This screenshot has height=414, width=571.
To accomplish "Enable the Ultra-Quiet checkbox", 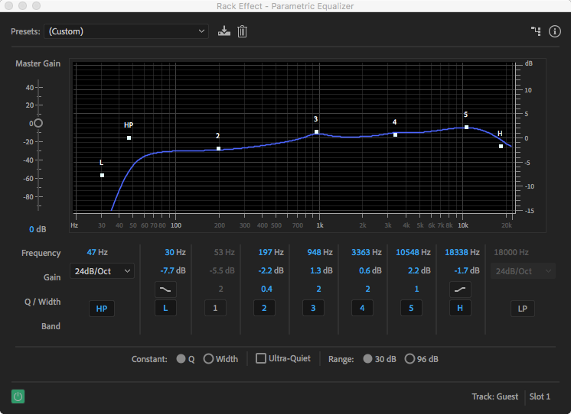I will tap(261, 358).
